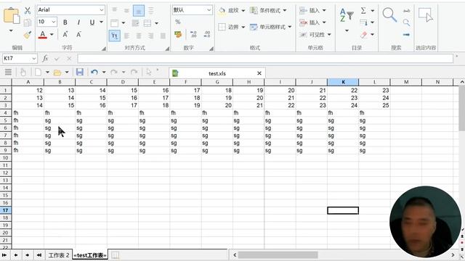The width and height of the screenshot is (465, 261).
Task: Click the merge cells grid icon
Action: (147, 23)
